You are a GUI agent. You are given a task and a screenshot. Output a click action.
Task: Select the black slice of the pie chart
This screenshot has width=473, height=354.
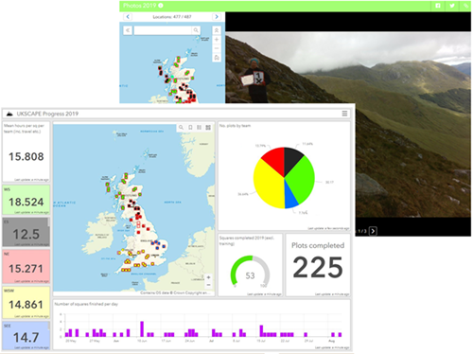(291, 158)
